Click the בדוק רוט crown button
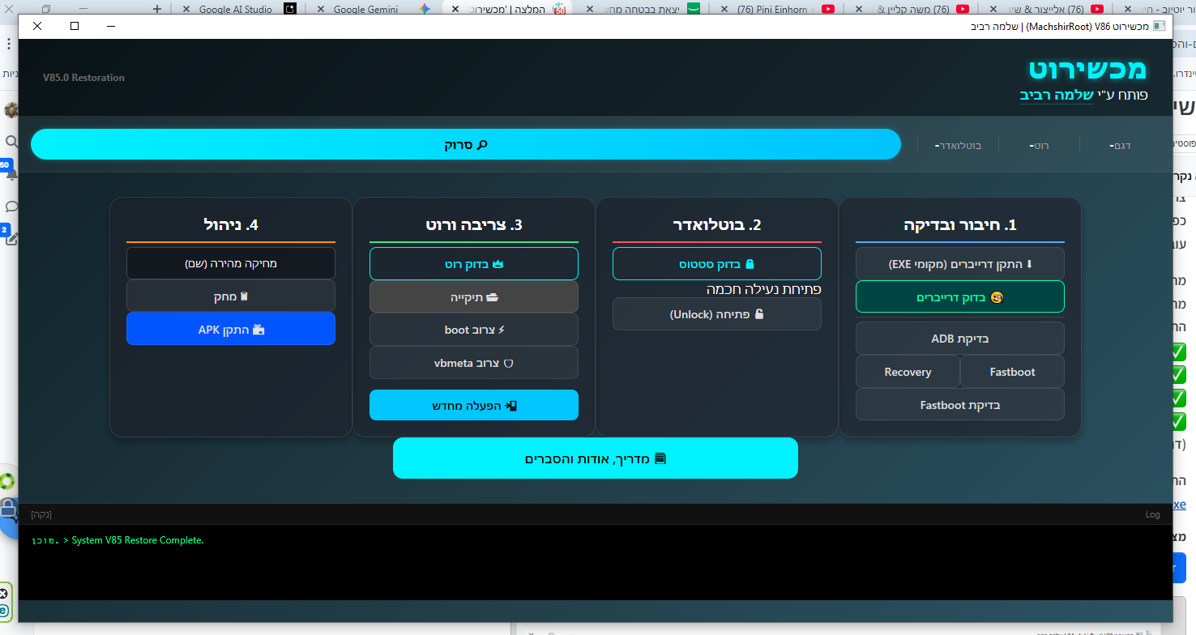Image resolution: width=1196 pixels, height=635 pixels. click(473, 264)
